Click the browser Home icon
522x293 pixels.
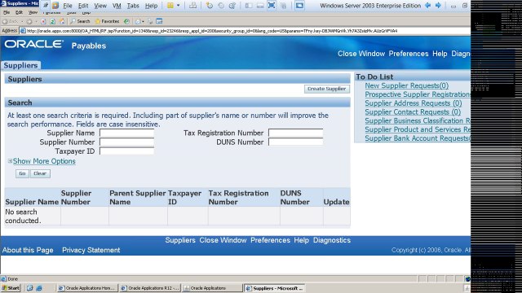pos(62,21)
